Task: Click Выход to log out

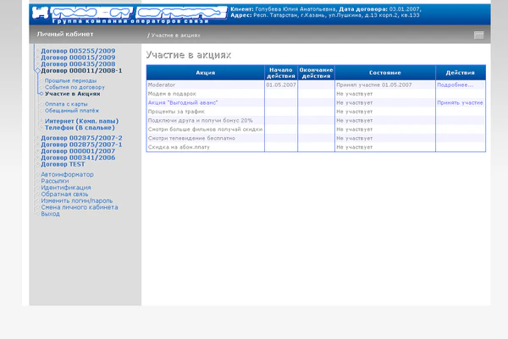Action: [x=51, y=214]
